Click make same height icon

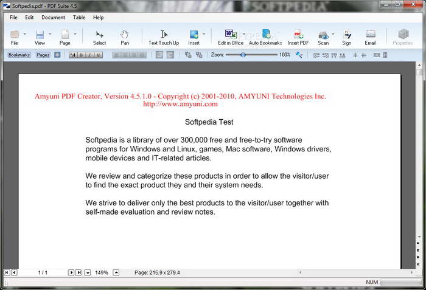tap(385, 55)
